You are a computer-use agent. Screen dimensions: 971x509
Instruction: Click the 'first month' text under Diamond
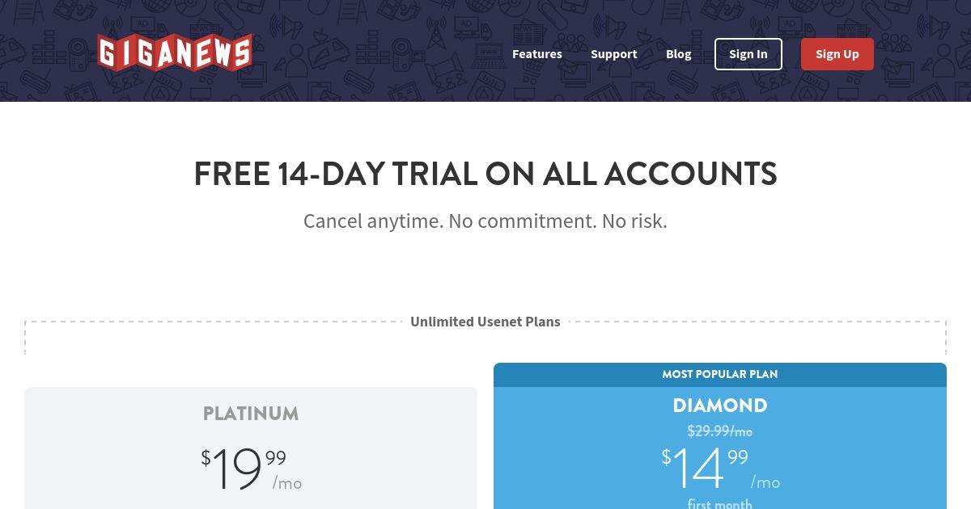point(720,503)
